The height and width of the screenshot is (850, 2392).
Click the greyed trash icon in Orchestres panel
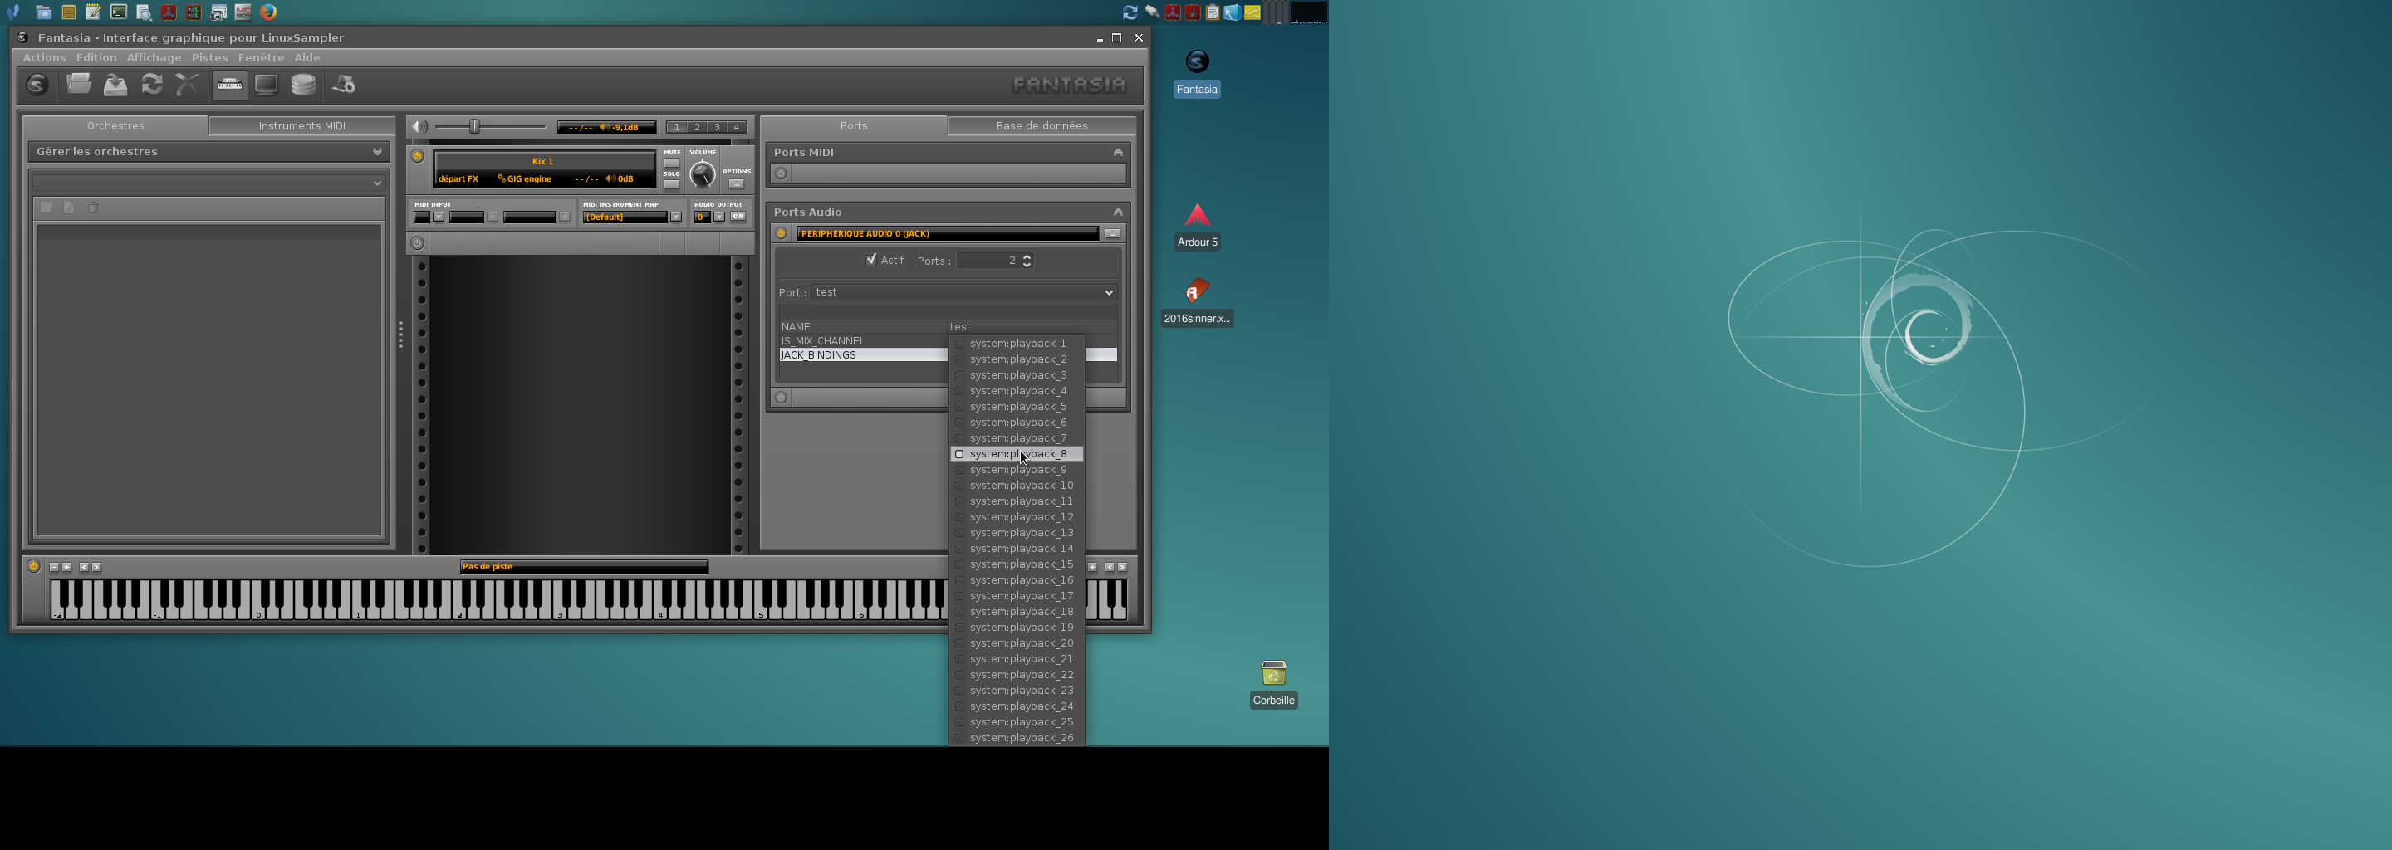tap(93, 208)
